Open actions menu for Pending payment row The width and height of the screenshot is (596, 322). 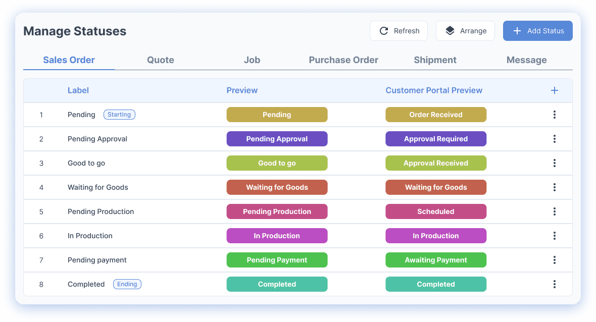554,260
